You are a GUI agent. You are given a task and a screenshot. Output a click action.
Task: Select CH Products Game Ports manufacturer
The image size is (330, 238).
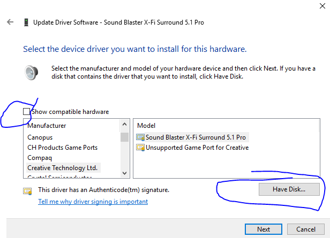pyautogui.click(x=63, y=148)
